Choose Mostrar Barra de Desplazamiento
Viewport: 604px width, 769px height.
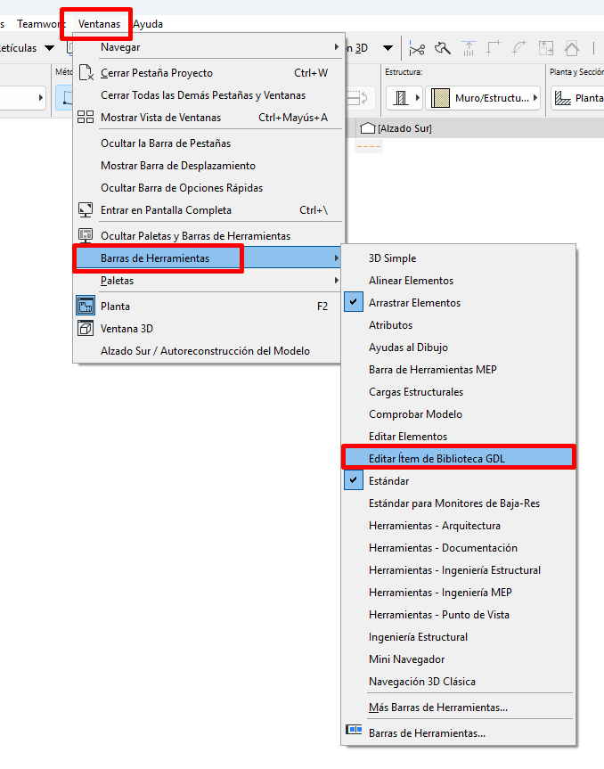tap(207, 165)
